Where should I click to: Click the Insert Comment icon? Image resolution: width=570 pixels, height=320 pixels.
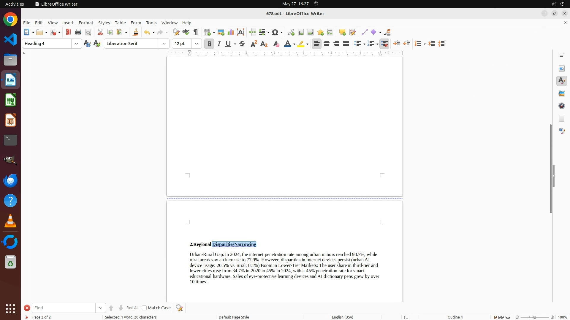coord(342,32)
